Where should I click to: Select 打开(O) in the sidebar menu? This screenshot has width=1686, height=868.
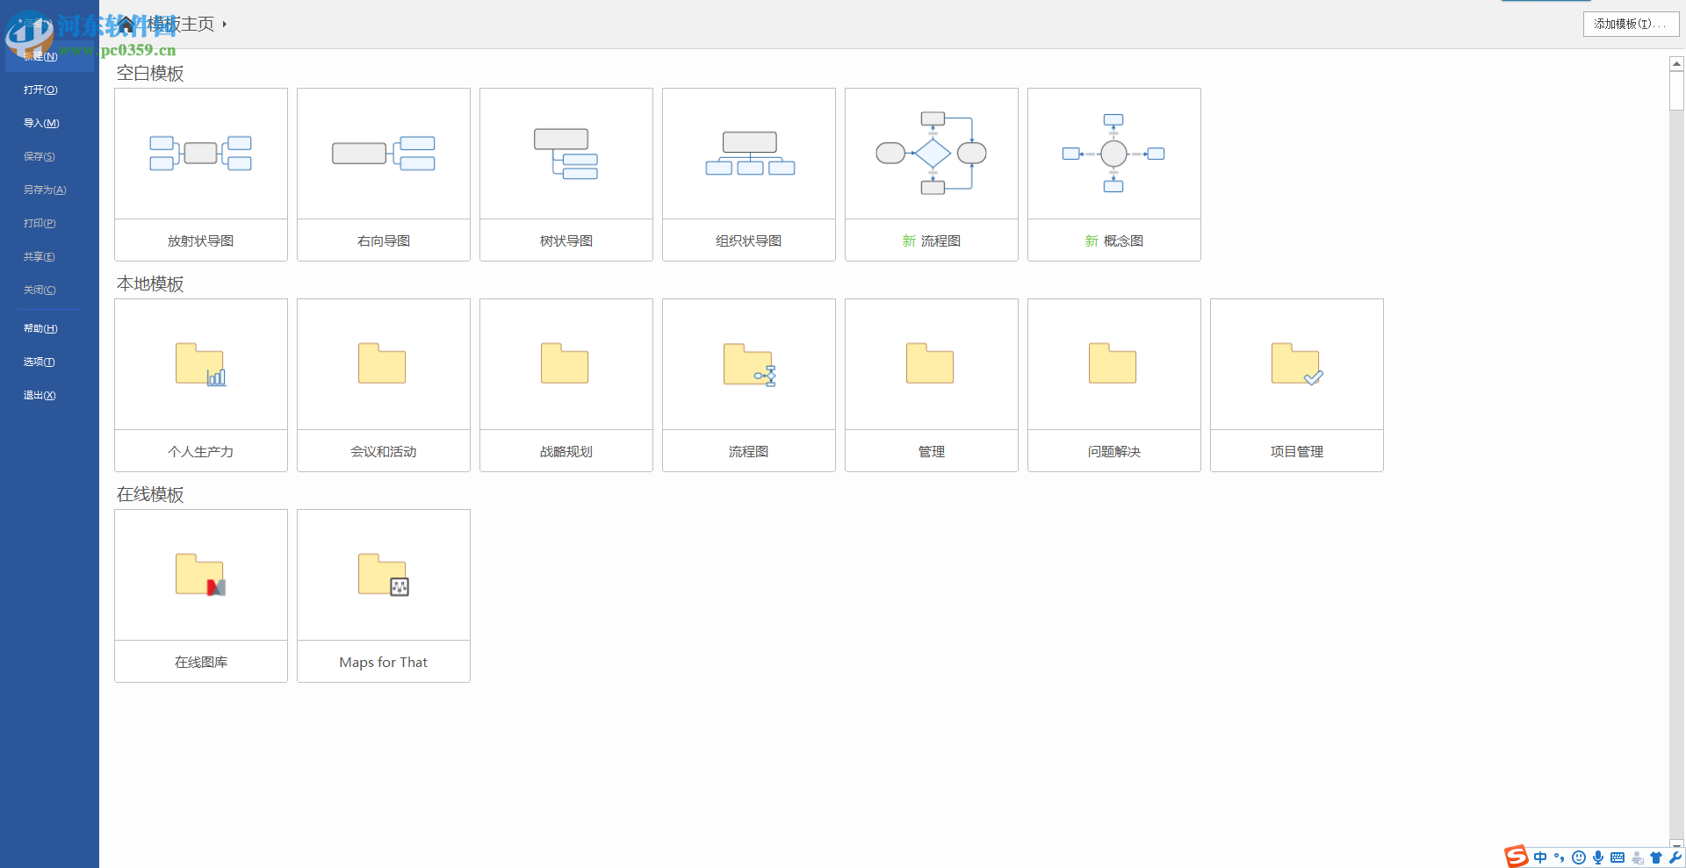pyautogui.click(x=40, y=90)
